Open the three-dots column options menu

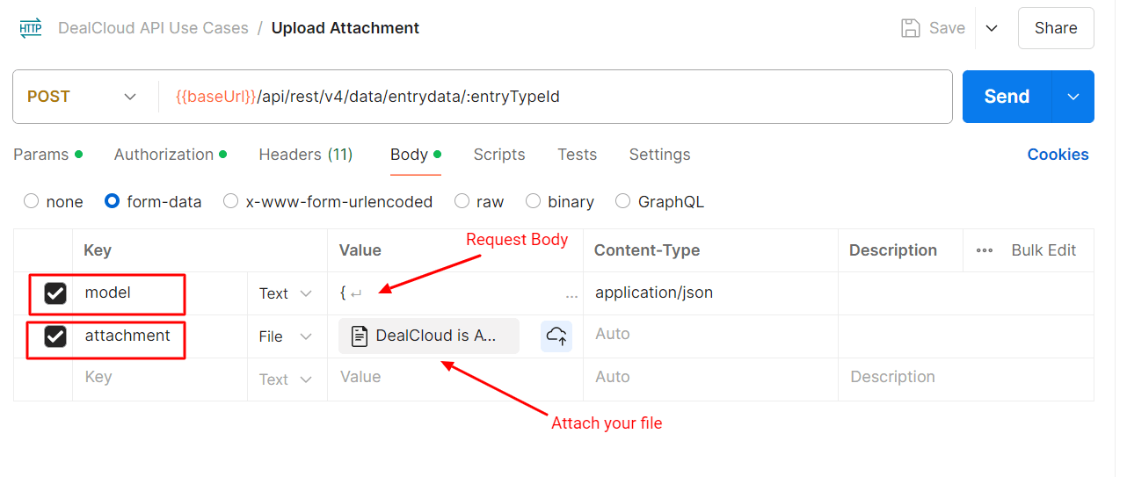click(985, 250)
